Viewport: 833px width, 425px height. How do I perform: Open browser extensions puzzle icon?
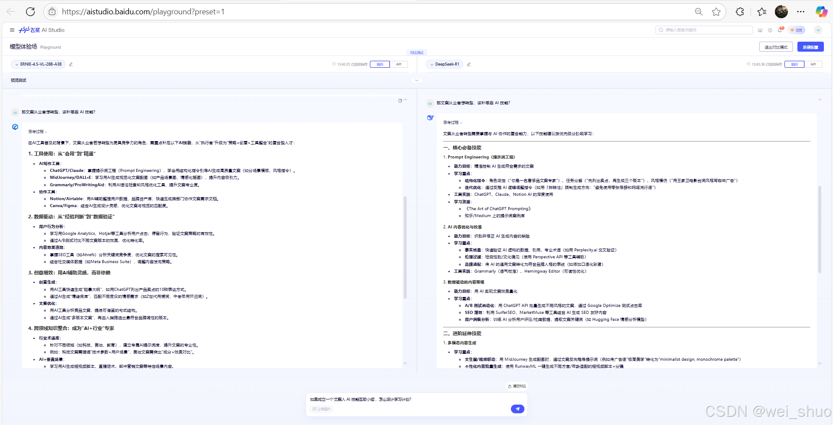[740, 12]
